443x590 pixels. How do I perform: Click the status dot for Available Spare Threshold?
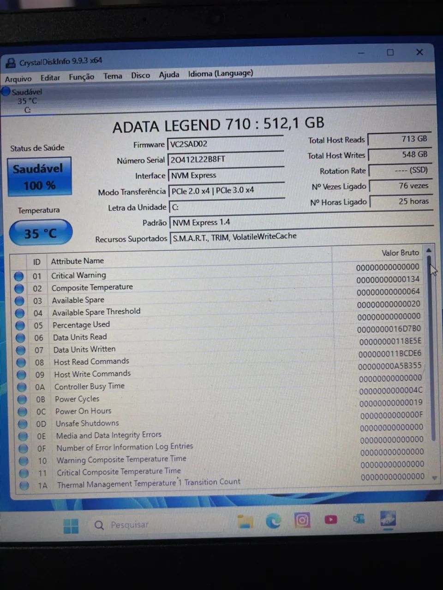(20, 313)
